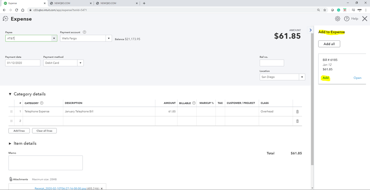Viewport: 370px width, 190px height.
Task: Open a new browser tab
Action: tap(144, 3)
